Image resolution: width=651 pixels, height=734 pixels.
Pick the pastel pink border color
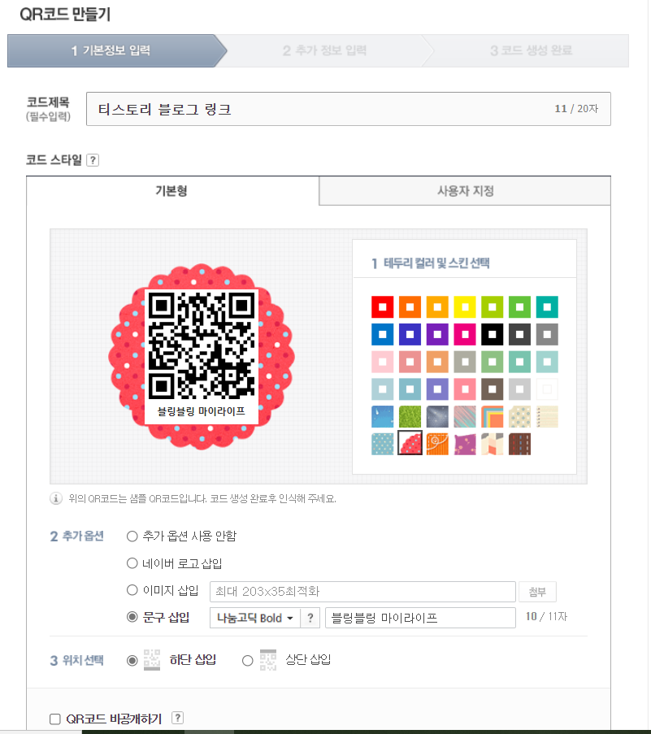tap(382, 362)
